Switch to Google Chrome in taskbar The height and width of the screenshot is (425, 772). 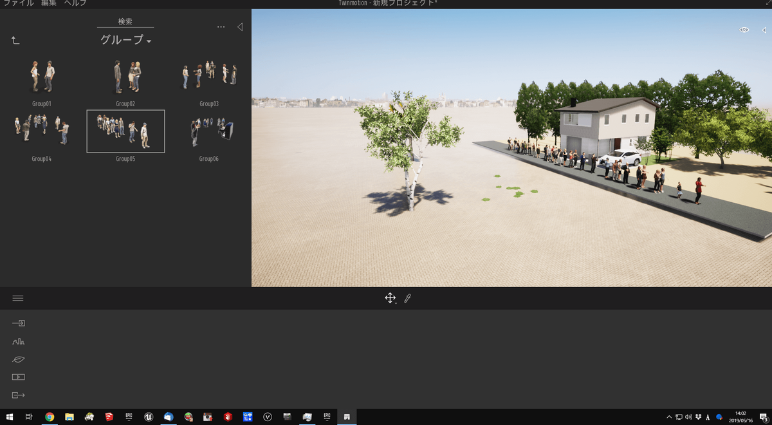[50, 417]
